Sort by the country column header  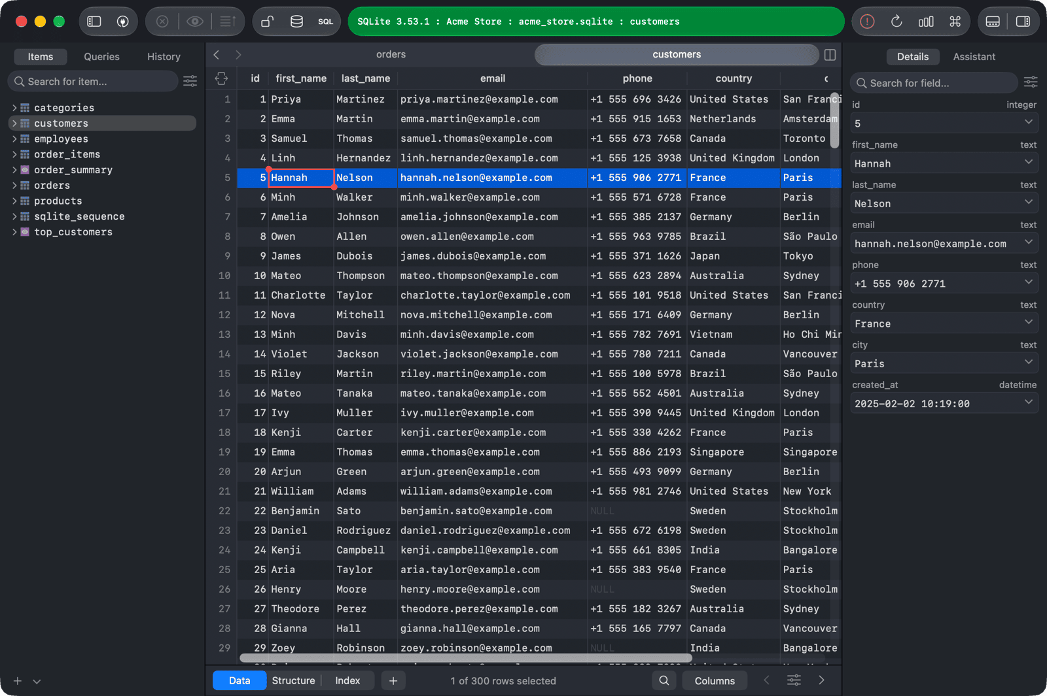point(734,78)
